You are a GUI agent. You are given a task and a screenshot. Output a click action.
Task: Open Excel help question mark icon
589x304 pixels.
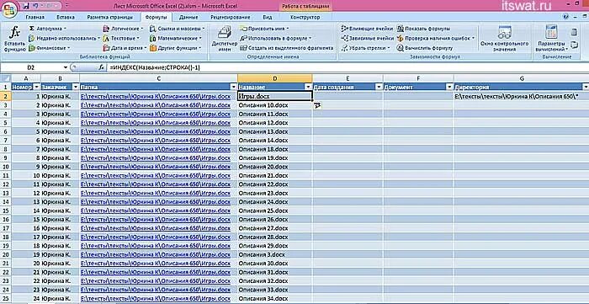(x=565, y=17)
